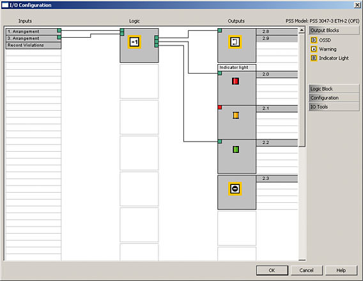Toggle the red connector on yellow light block
The image size is (363, 281).
coord(220,108)
